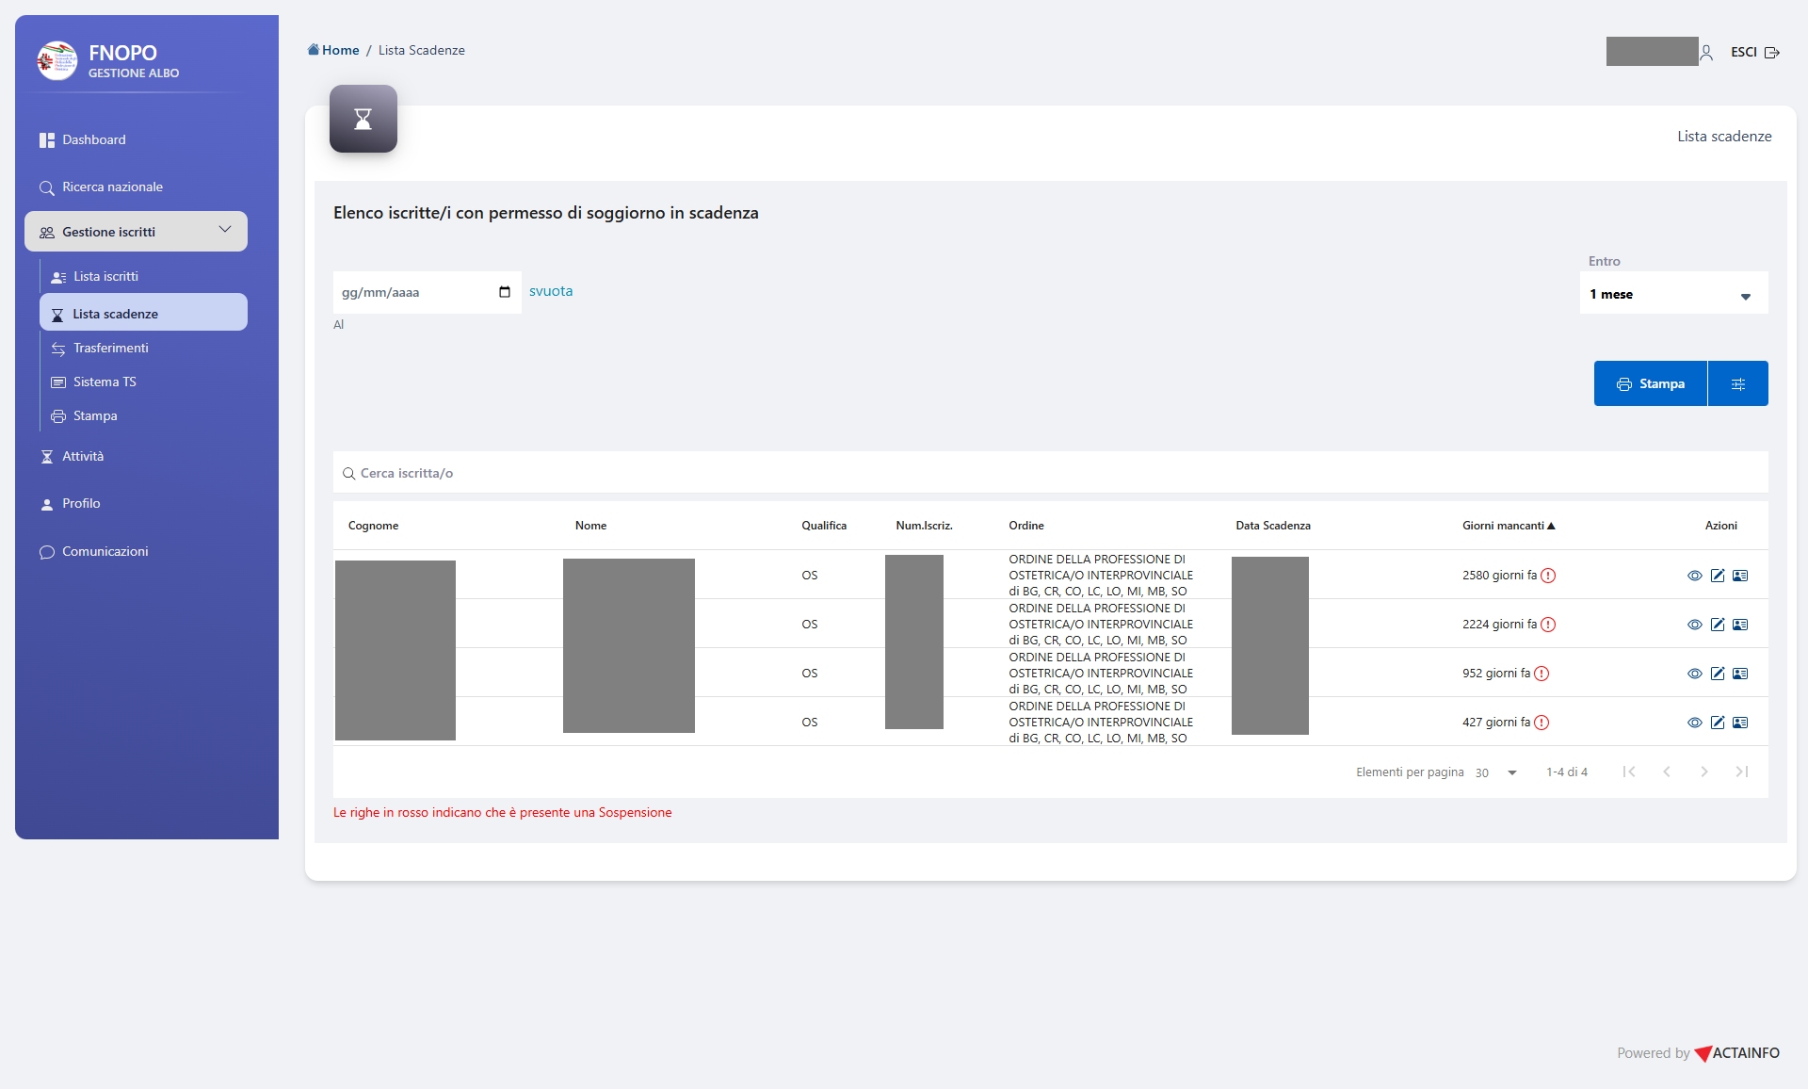Image resolution: width=1808 pixels, height=1089 pixels.
Task: Click the Home breadcrumb link
Action: 339,50
